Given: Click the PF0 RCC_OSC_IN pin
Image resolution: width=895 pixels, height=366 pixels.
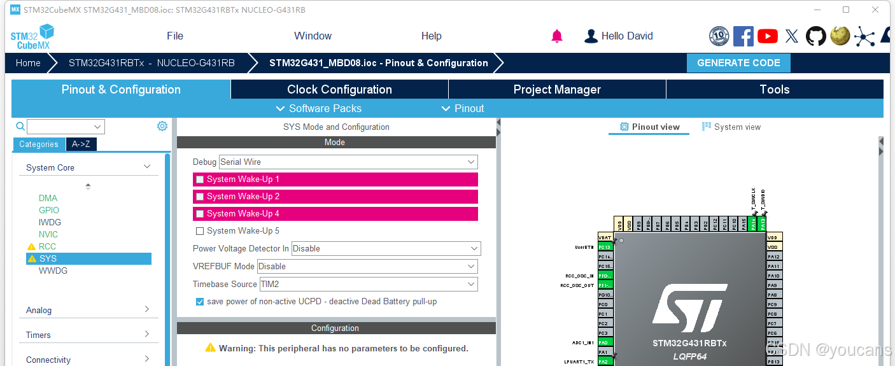Looking at the screenshot, I should (x=605, y=276).
